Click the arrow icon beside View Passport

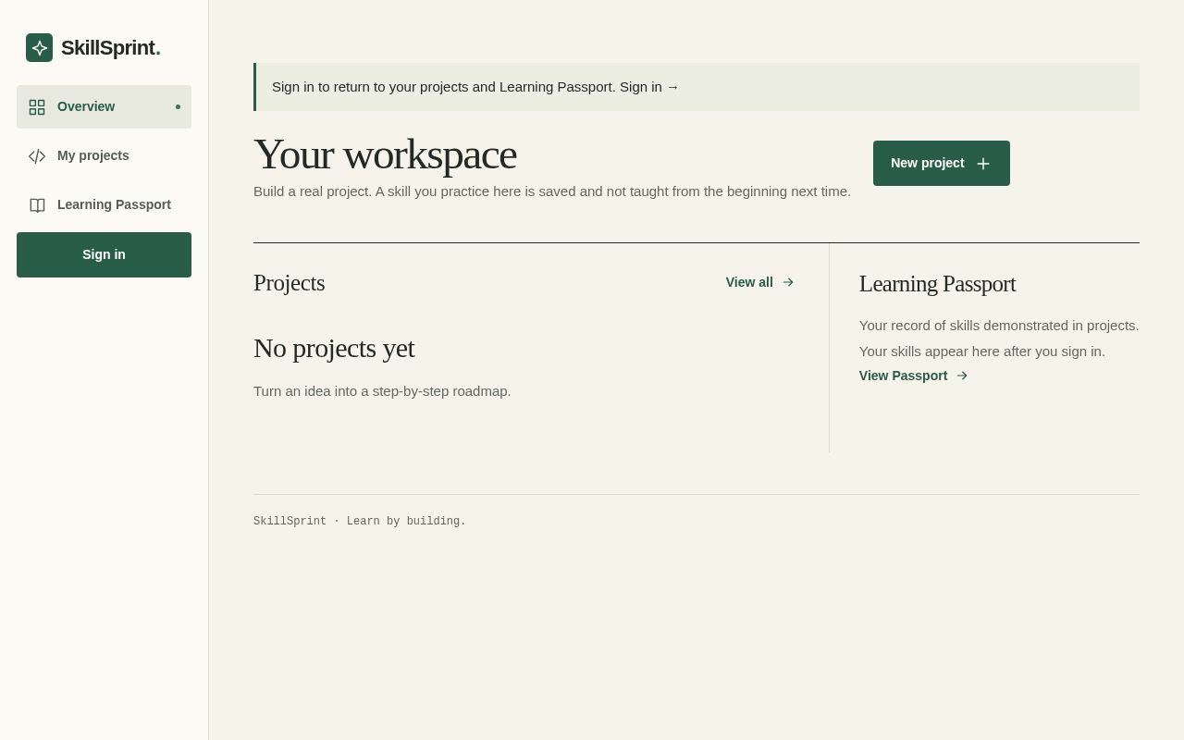[962, 376]
